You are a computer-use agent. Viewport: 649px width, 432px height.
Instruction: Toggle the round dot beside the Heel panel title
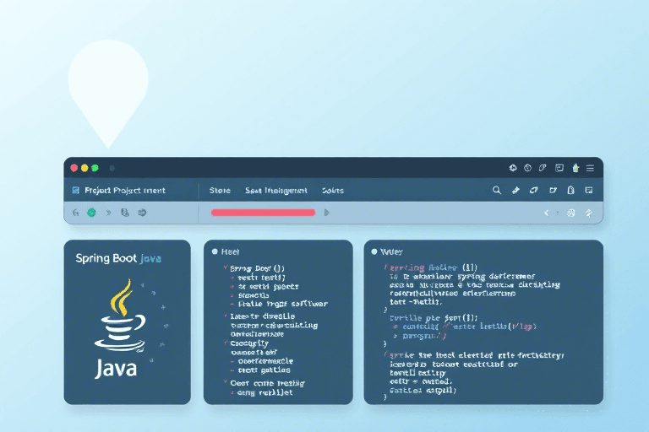[x=215, y=251]
